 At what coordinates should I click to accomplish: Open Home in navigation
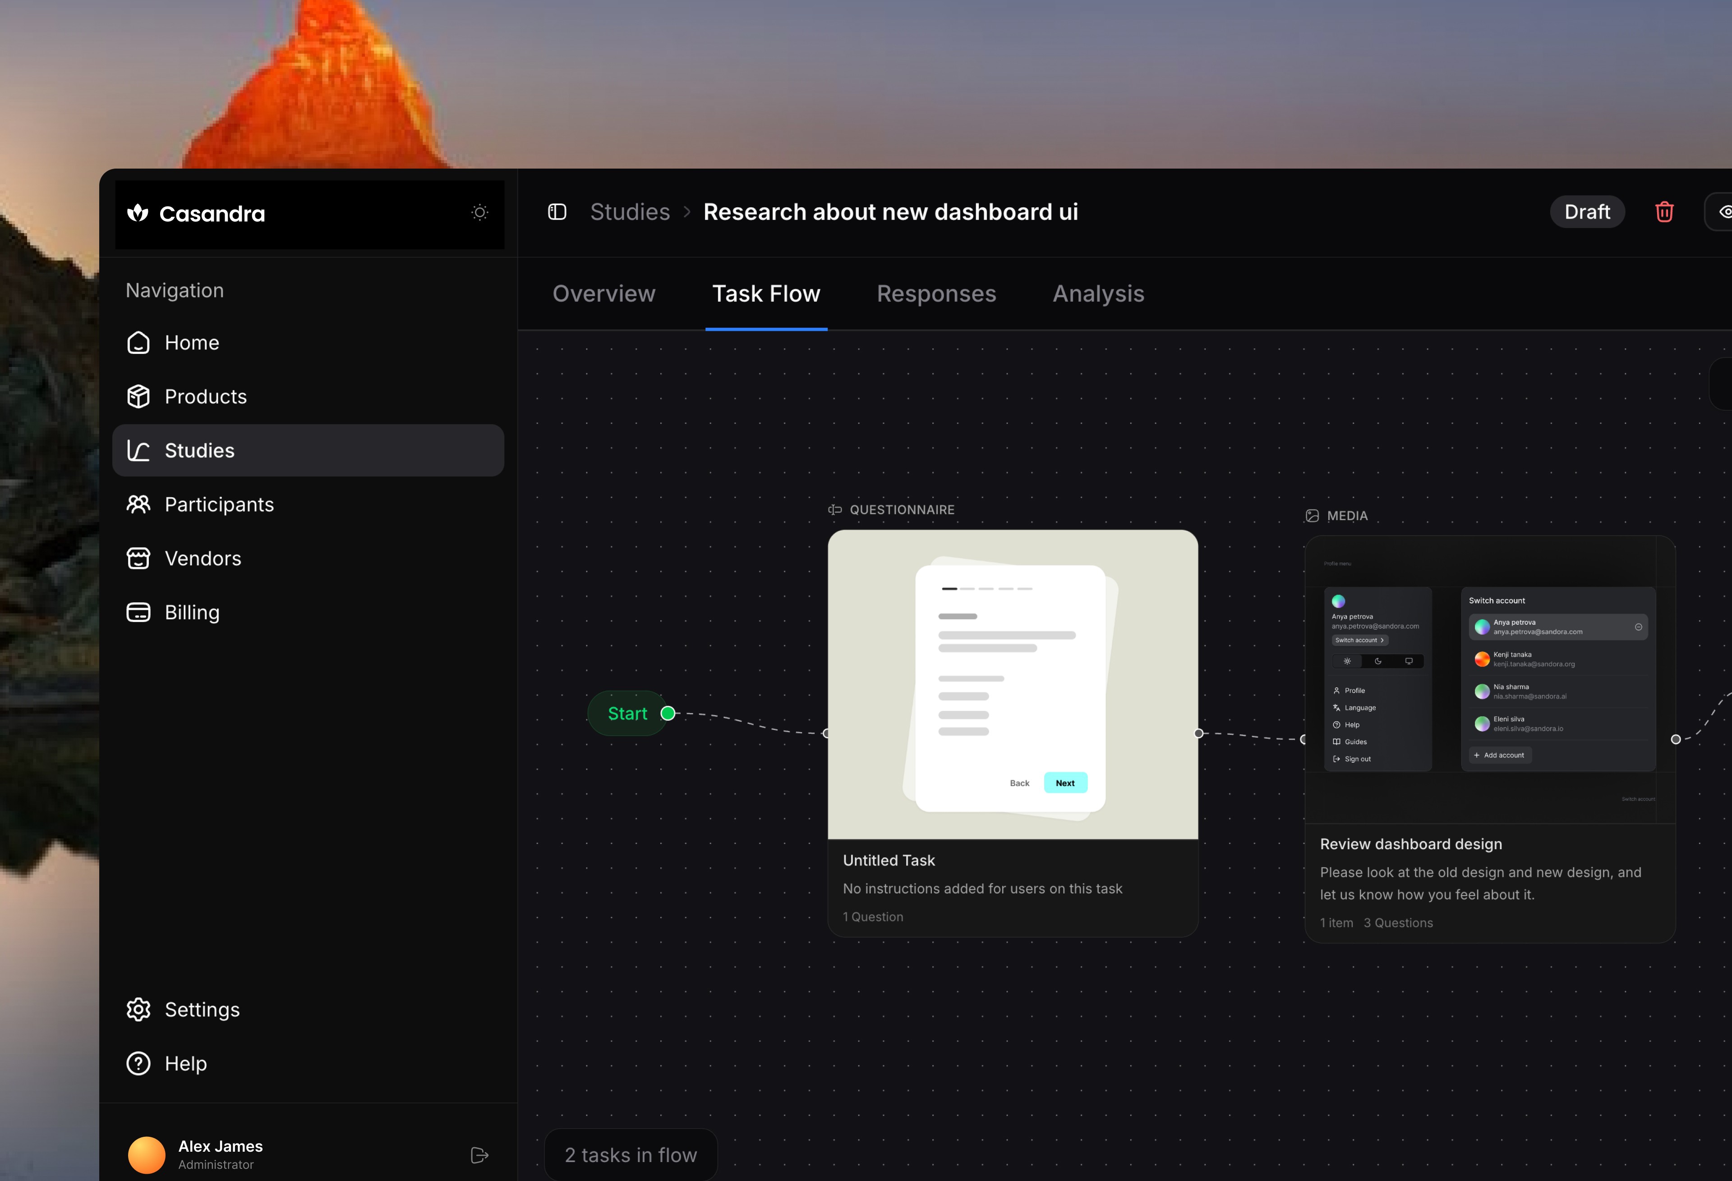192,343
